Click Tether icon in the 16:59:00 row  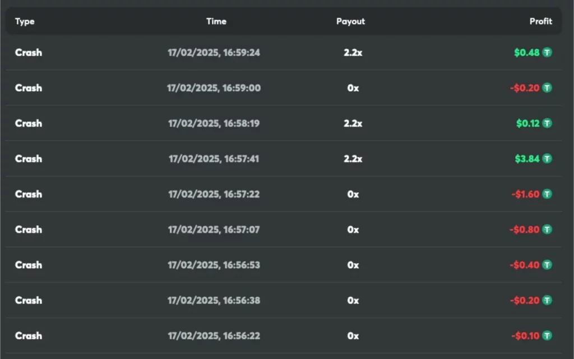[547, 88]
